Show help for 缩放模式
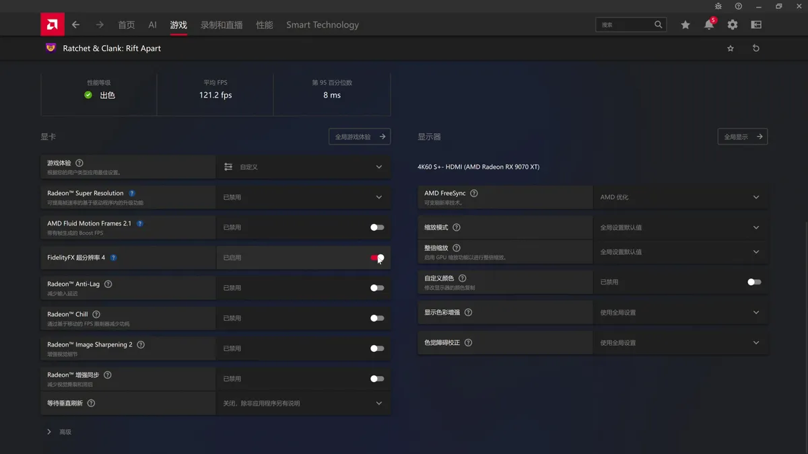The image size is (808, 454). [x=457, y=227]
